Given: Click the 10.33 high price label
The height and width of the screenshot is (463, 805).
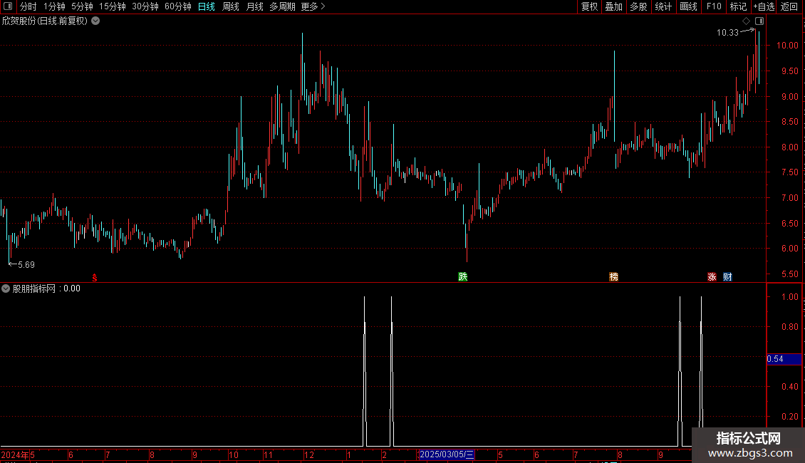Looking at the screenshot, I should pos(727,32).
